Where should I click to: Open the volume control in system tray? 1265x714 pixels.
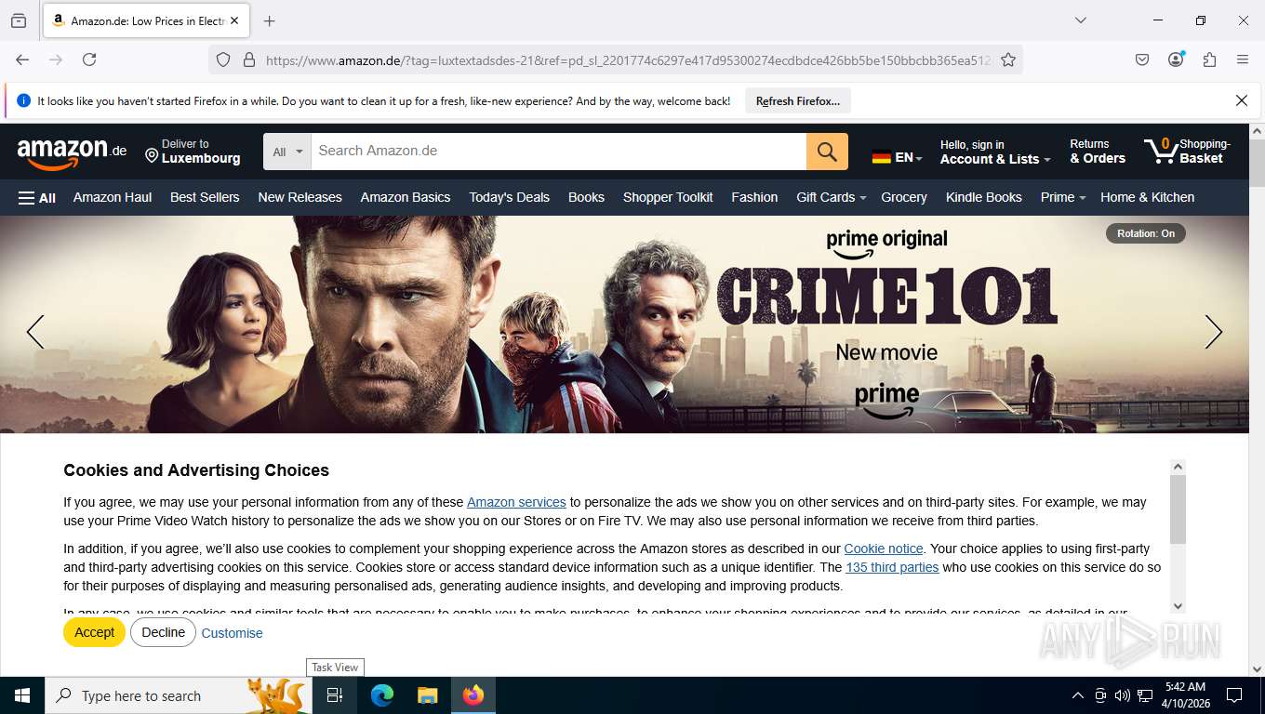pyautogui.click(x=1123, y=695)
